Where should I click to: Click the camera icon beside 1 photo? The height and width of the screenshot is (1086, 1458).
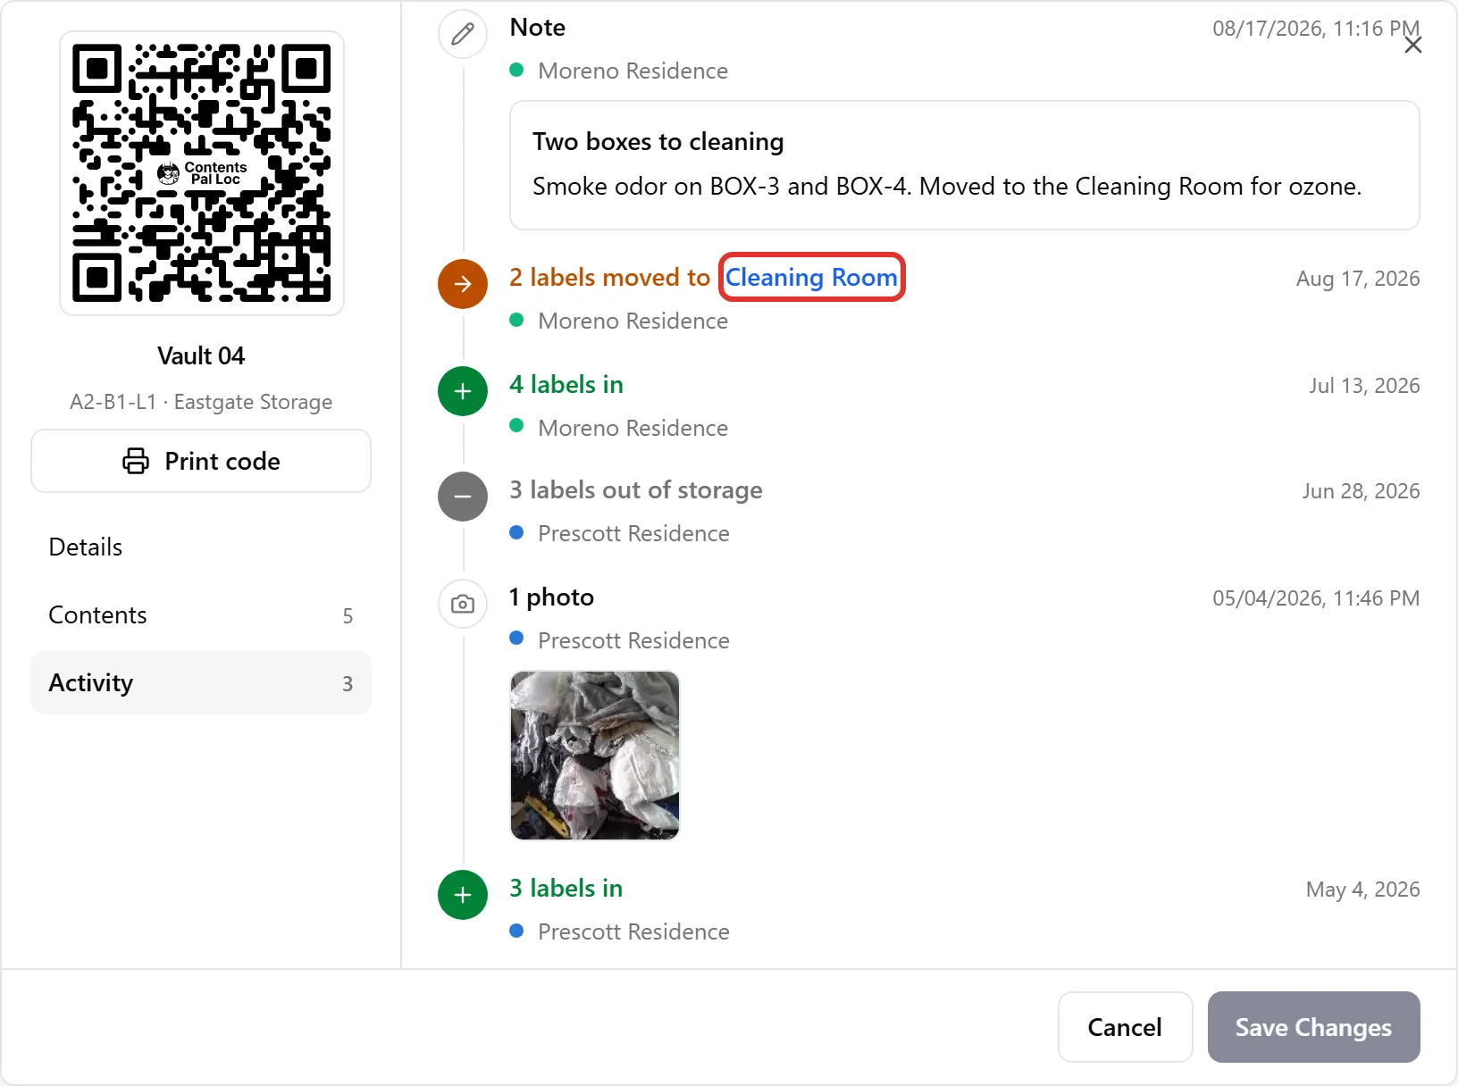(x=463, y=604)
